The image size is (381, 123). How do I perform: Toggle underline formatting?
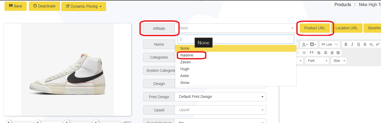[359, 45]
